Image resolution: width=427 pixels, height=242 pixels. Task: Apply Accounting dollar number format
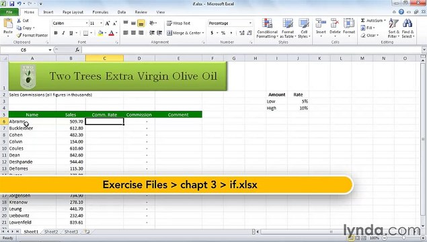pos(212,33)
